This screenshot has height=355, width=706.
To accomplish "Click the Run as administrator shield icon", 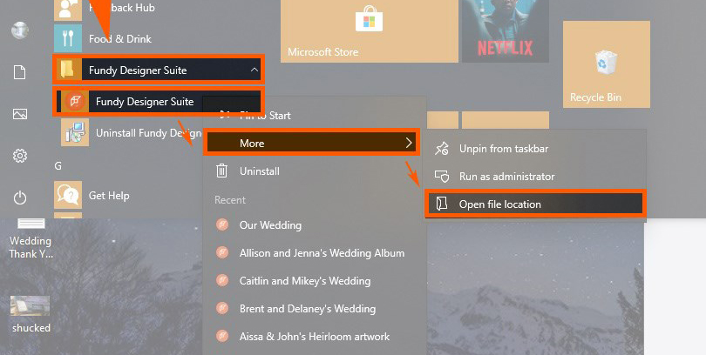I will pyautogui.click(x=442, y=176).
